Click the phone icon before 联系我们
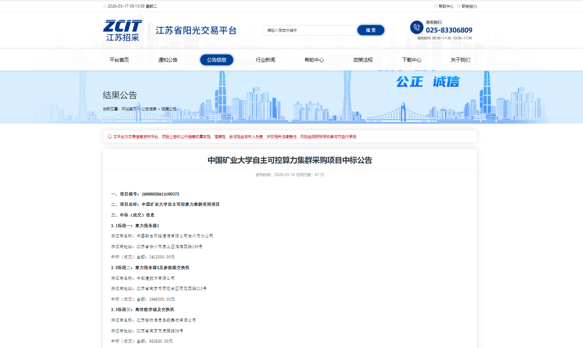Viewport: 583px width, 348px height. pos(459,6)
